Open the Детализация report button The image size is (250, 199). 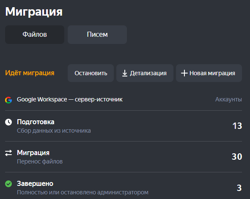145,73
